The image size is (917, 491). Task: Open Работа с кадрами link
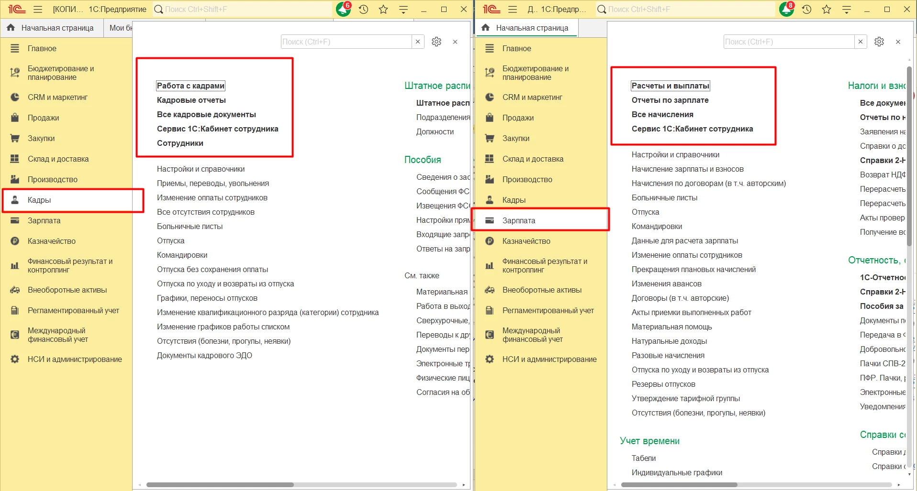click(190, 86)
